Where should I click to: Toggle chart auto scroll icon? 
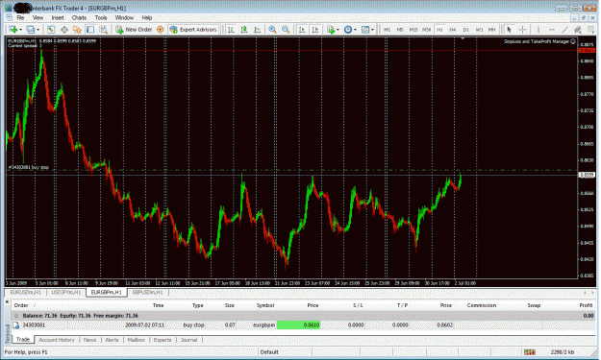pyautogui.click(x=302, y=30)
